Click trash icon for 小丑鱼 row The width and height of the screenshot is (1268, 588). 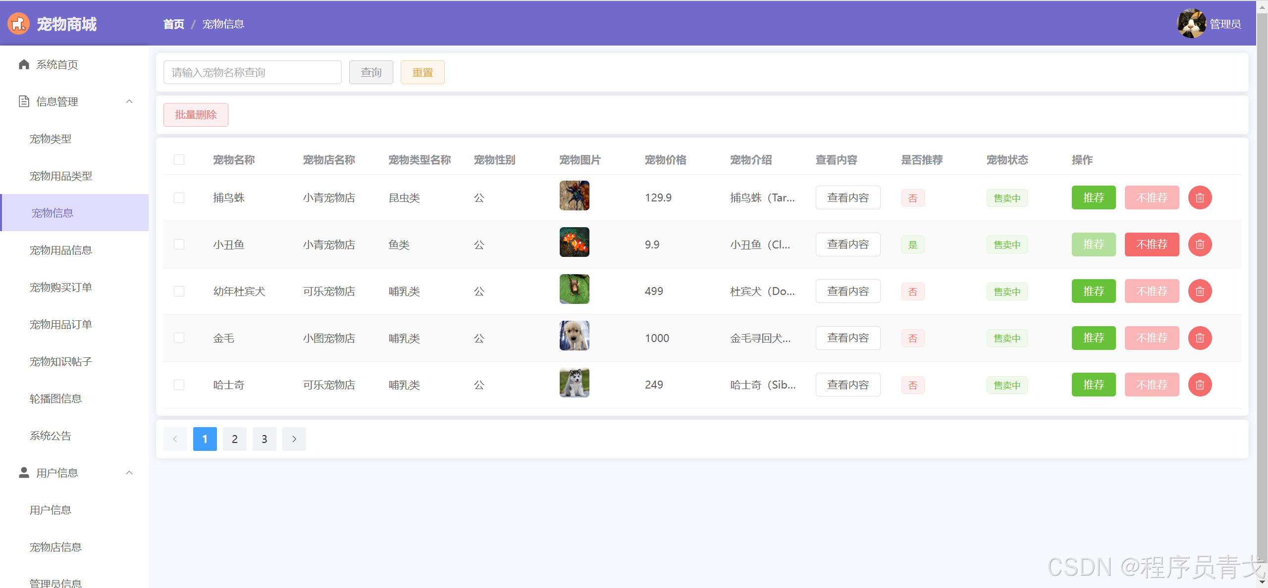click(x=1200, y=245)
